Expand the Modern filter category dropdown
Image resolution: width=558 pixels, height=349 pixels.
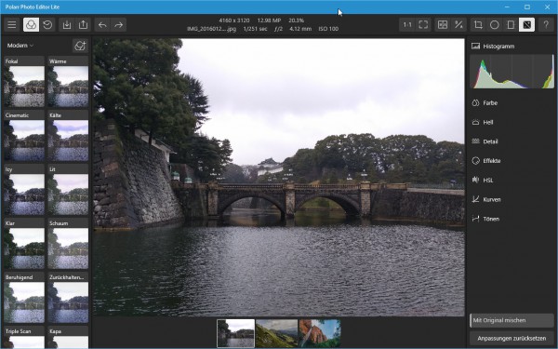tap(20, 46)
